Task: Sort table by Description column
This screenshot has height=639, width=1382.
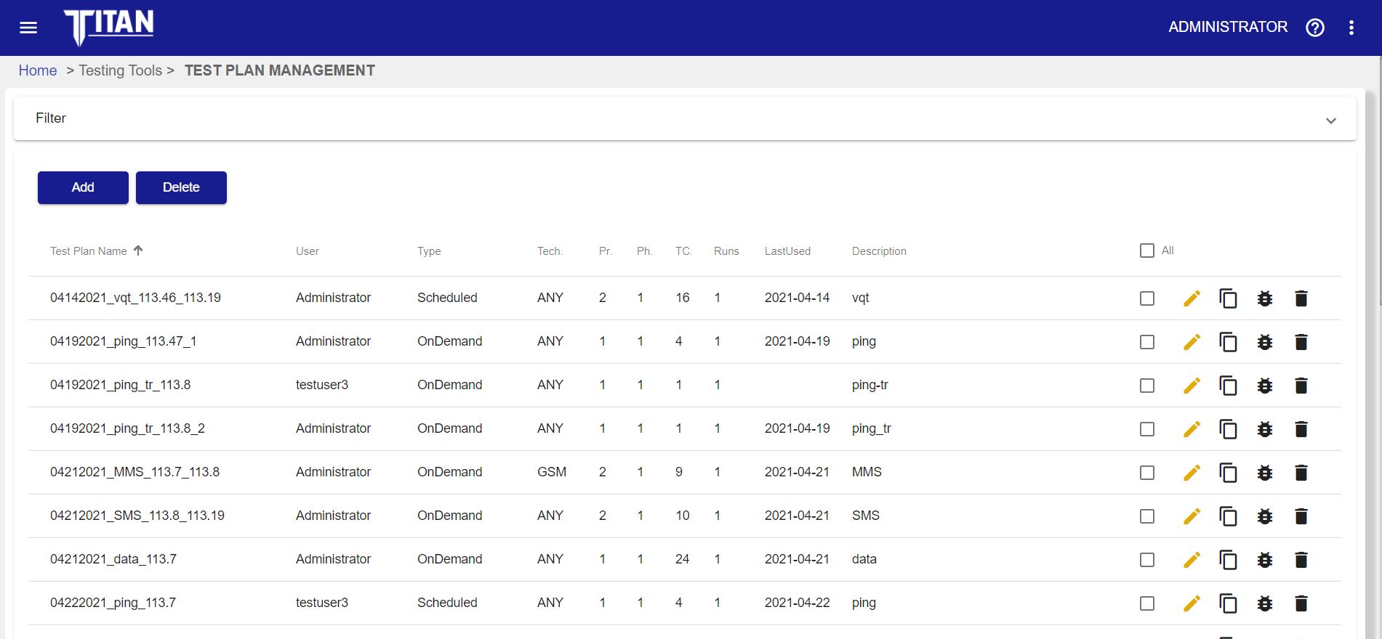Action: 879,251
